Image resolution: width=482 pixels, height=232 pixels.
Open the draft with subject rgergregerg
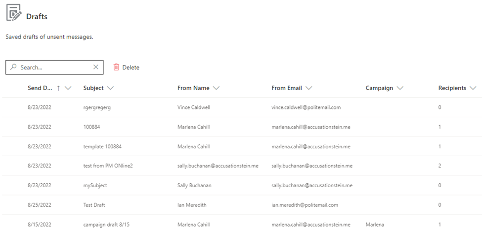coord(97,107)
